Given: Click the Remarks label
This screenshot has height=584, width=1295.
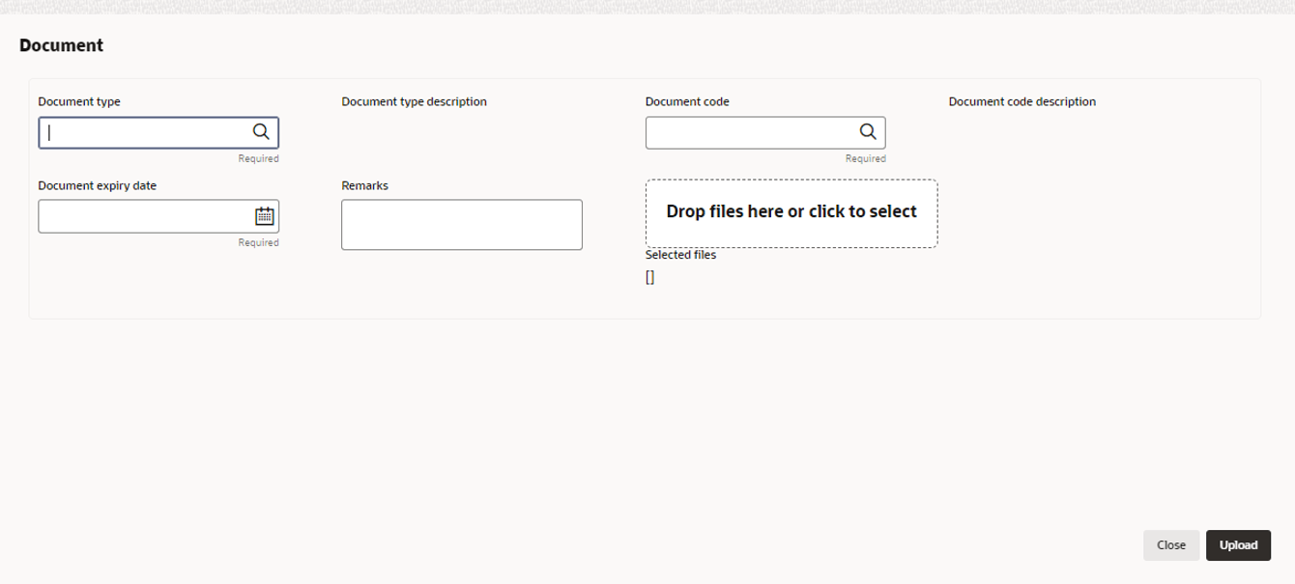Looking at the screenshot, I should pos(365,185).
